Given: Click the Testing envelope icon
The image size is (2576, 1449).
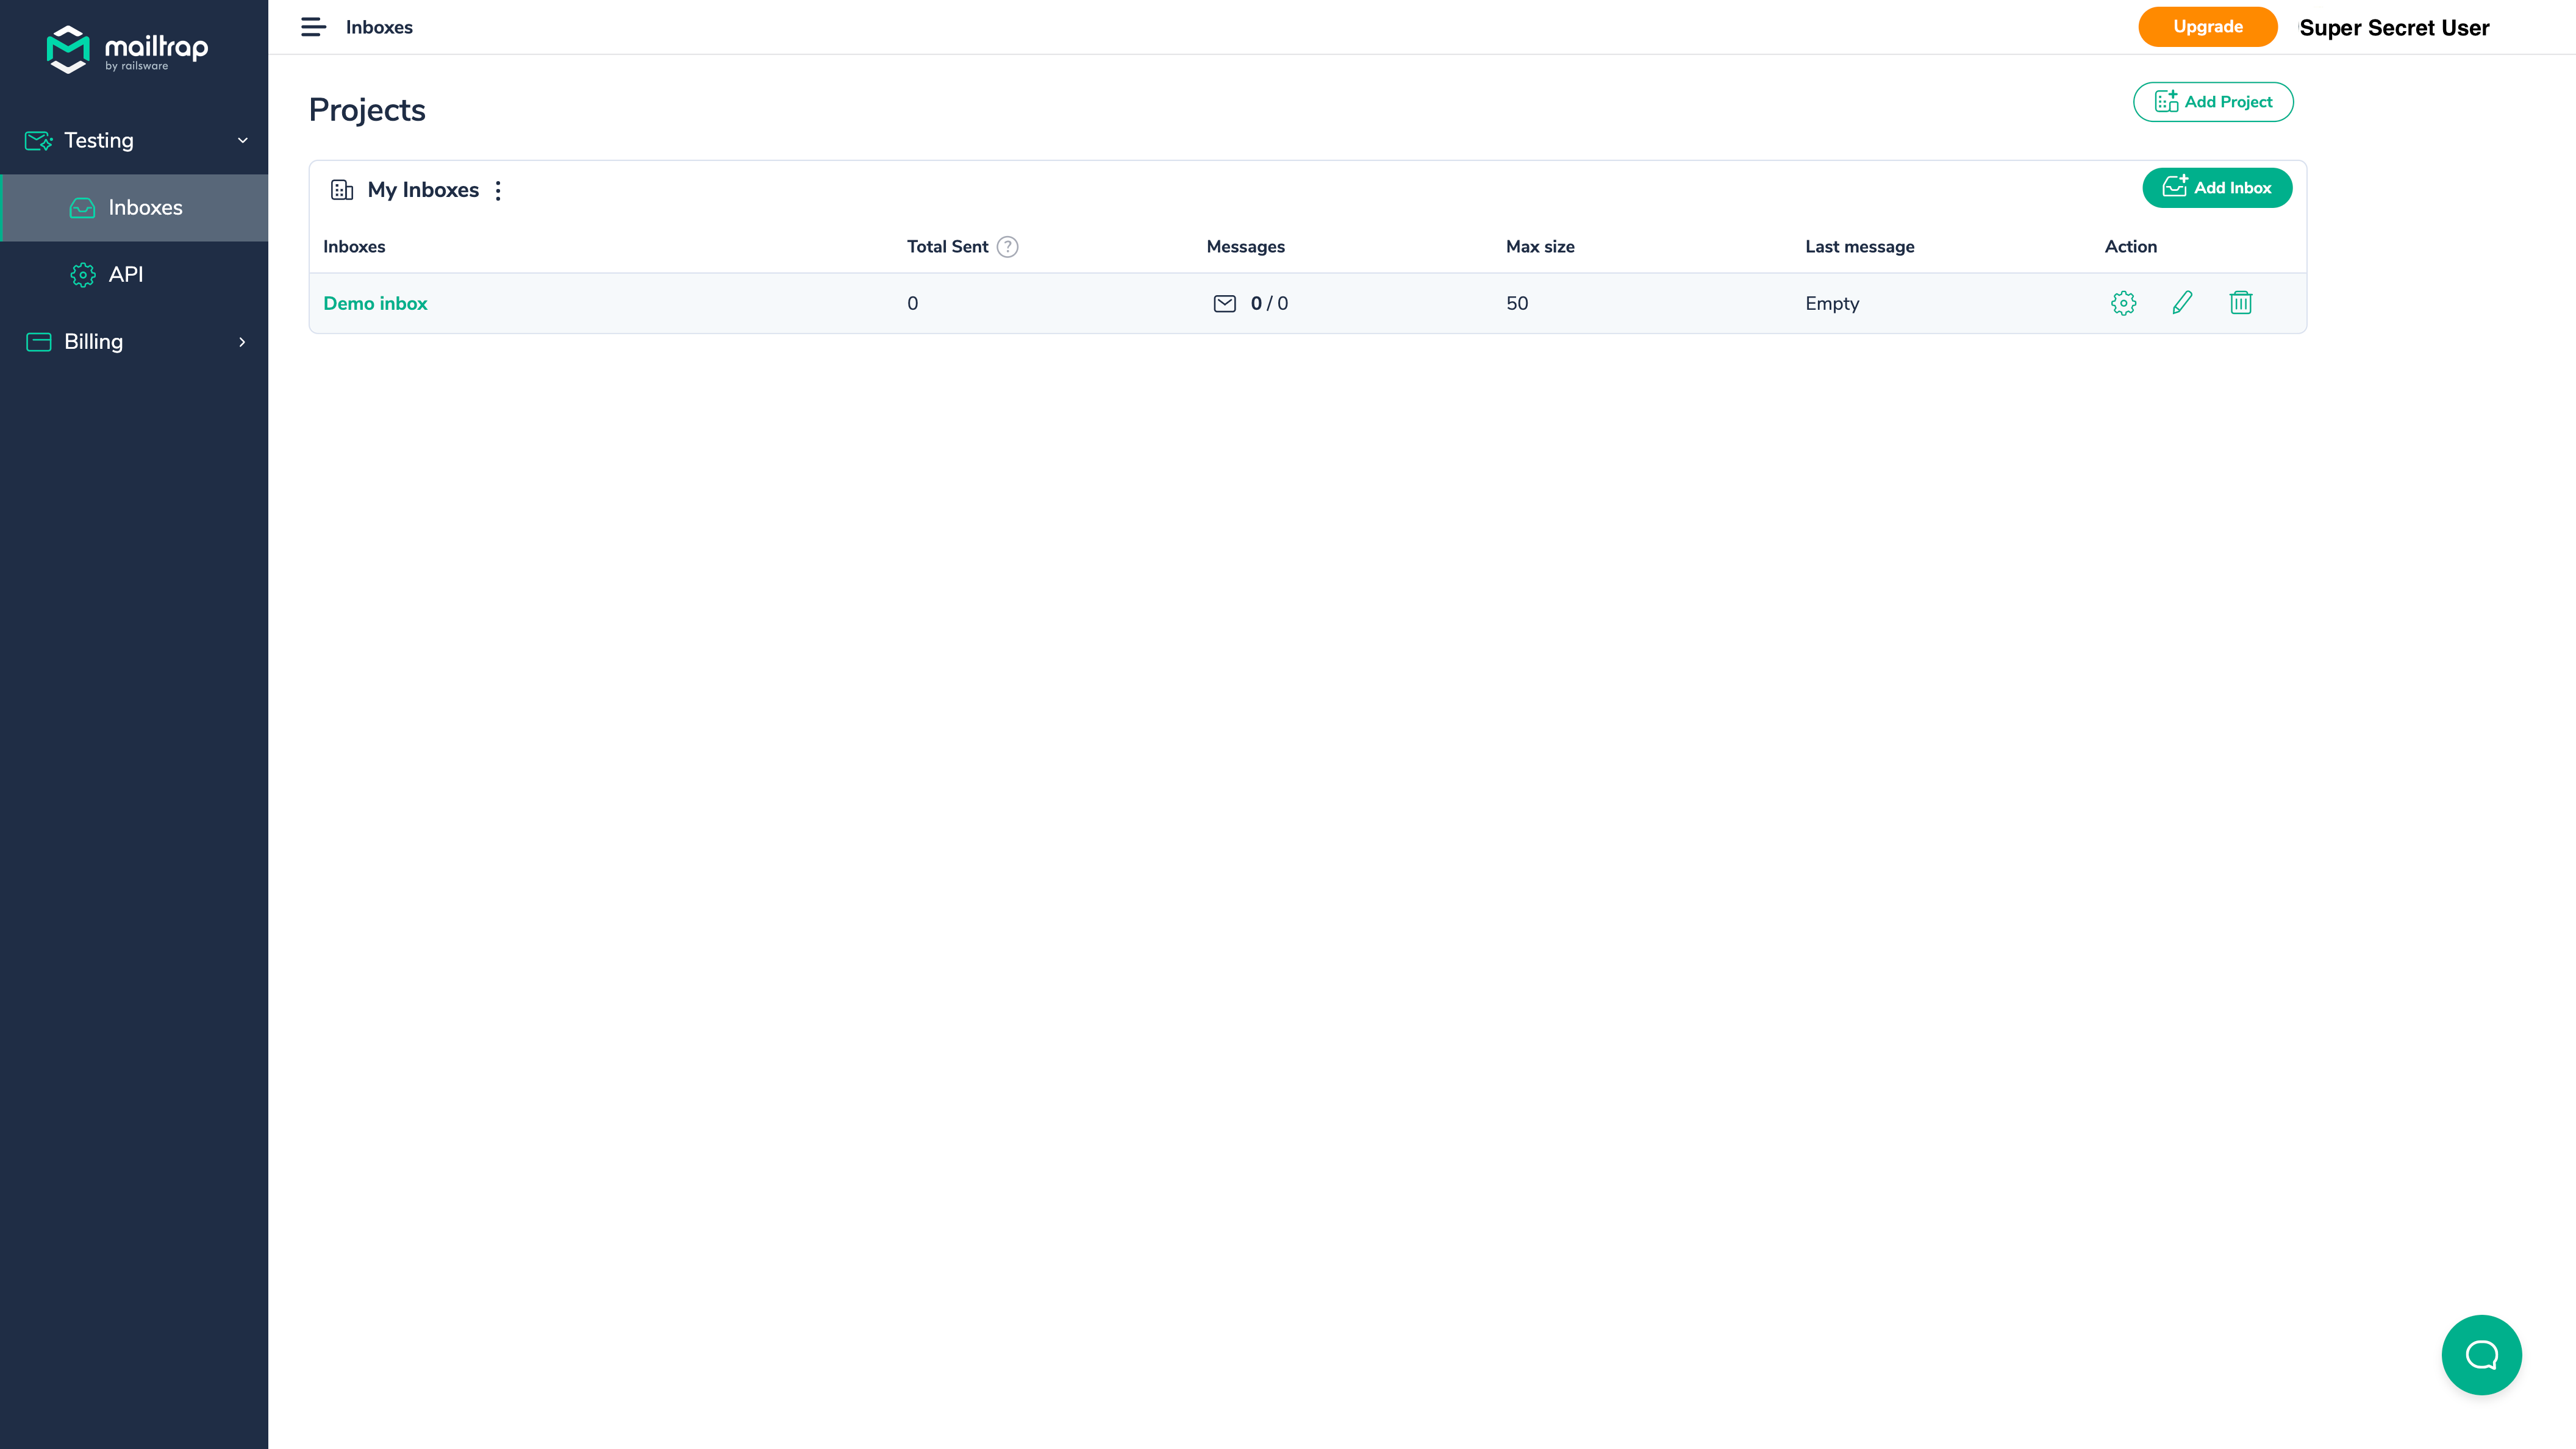Looking at the screenshot, I should (x=38, y=141).
